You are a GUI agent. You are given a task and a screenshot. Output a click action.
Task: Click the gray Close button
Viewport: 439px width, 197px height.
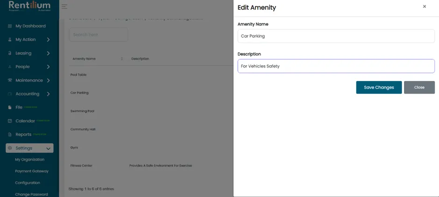click(x=419, y=88)
